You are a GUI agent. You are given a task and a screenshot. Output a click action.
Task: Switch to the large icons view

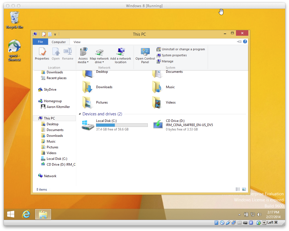244,189
